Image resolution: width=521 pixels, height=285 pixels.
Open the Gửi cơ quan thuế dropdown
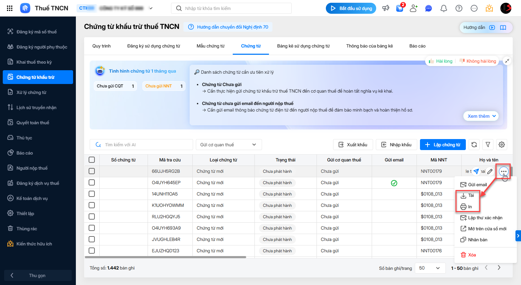229,145
